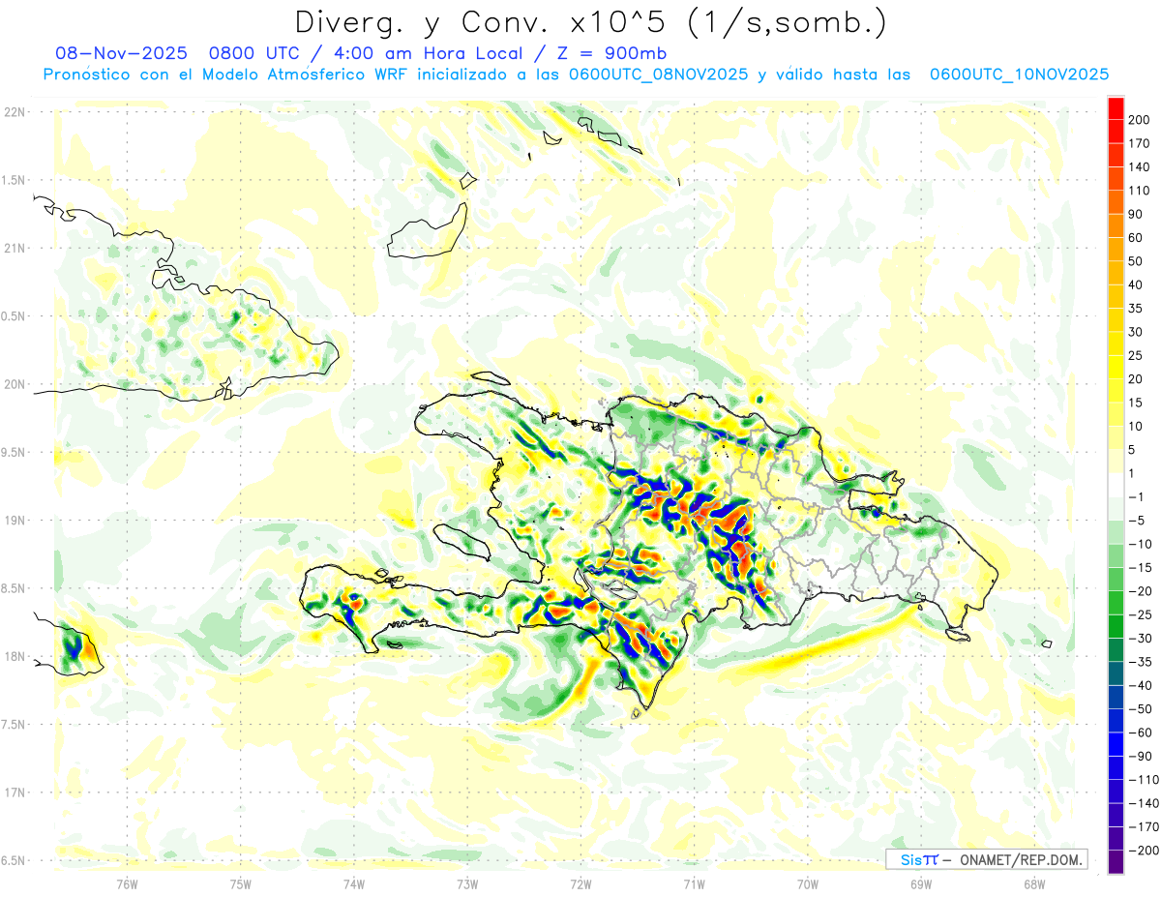Click the 68W longitude label

[x=1033, y=883]
